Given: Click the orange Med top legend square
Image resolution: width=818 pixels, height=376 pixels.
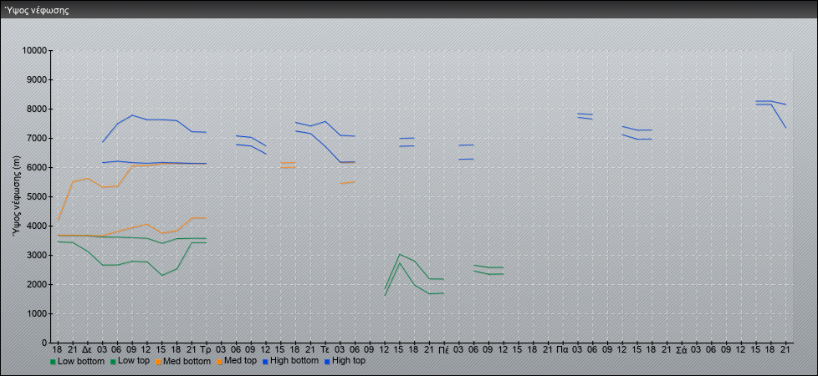Looking at the screenshot, I should tap(217, 362).
